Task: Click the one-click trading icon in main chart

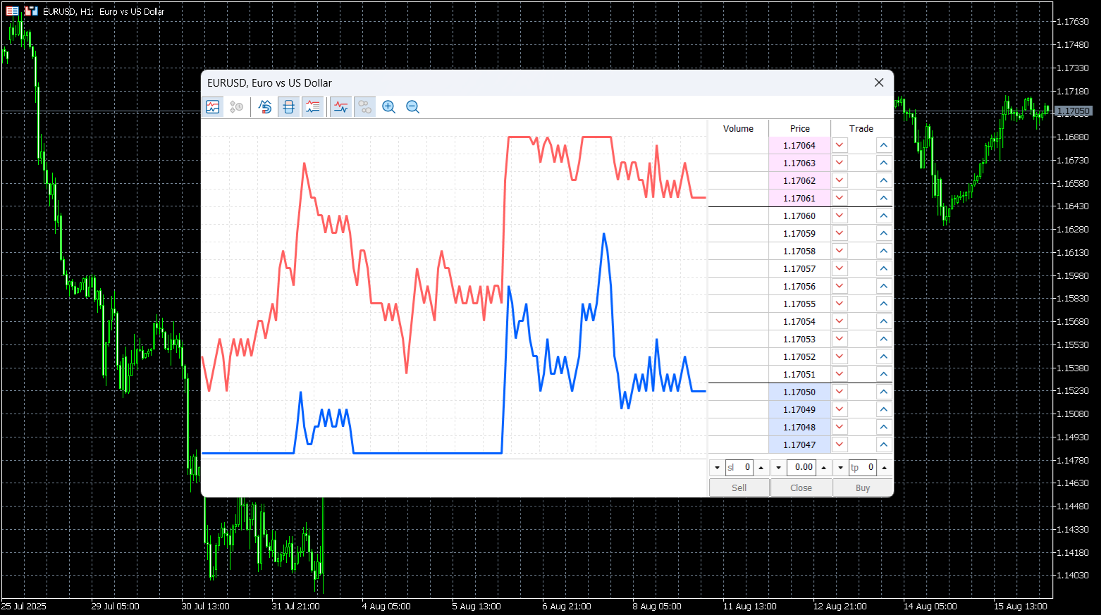Action: [x=13, y=11]
